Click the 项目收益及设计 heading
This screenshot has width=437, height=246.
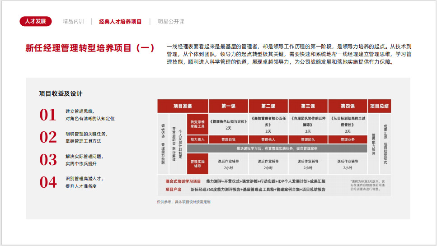[61, 93]
